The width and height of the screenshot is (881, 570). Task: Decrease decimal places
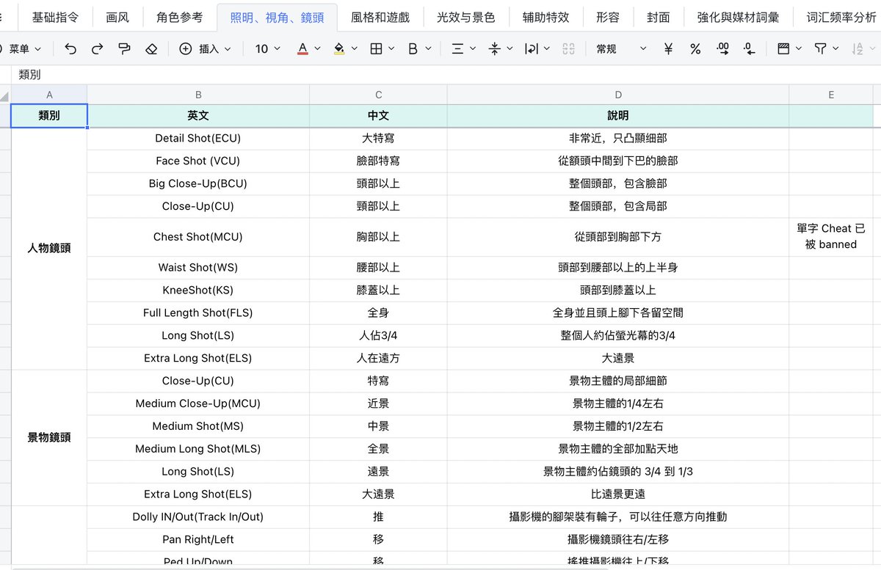pyautogui.click(x=749, y=49)
